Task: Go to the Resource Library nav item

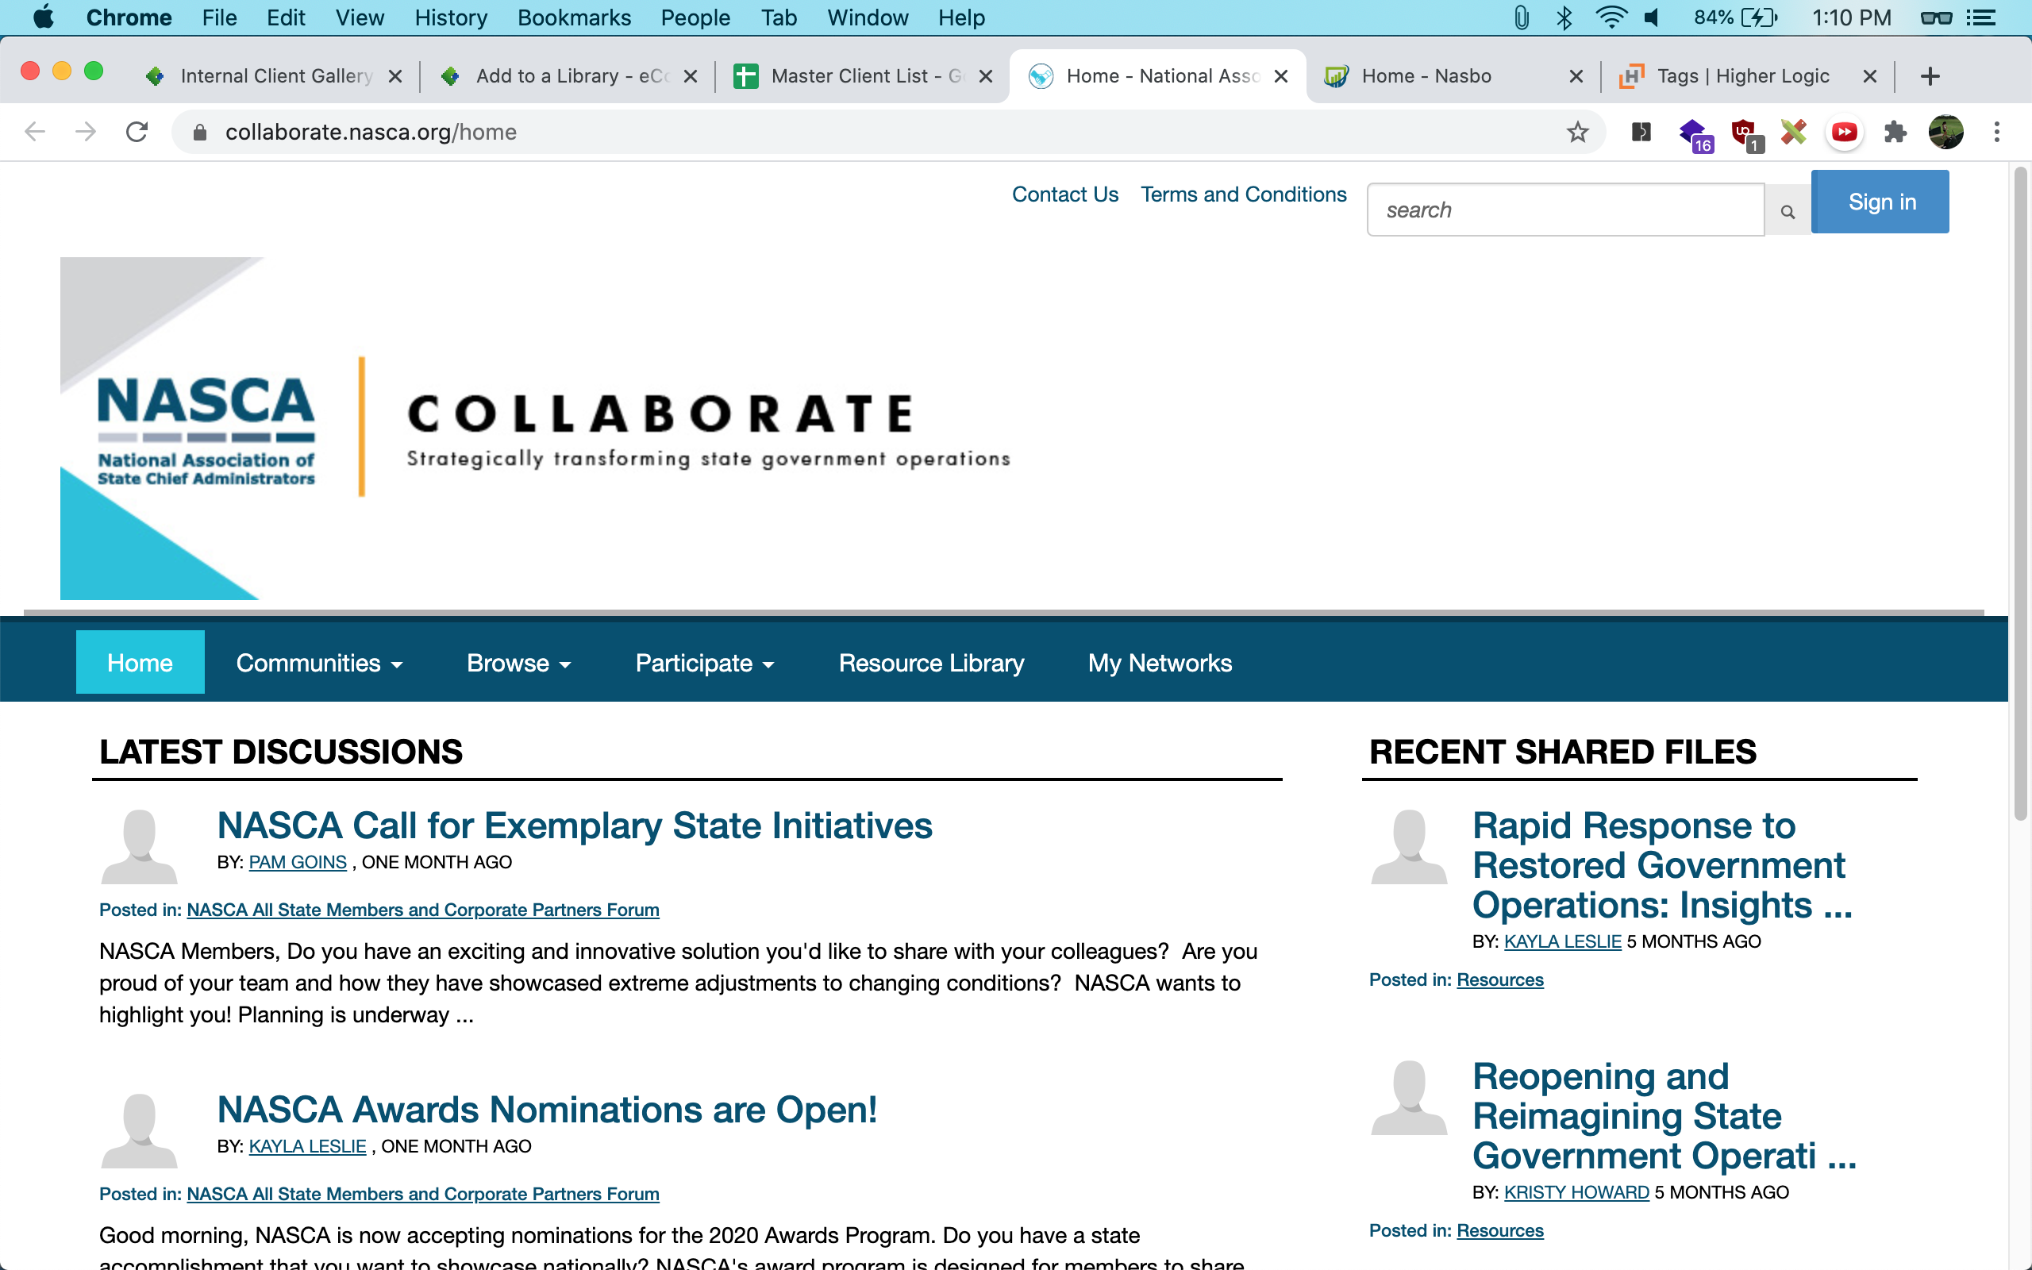Action: click(931, 663)
